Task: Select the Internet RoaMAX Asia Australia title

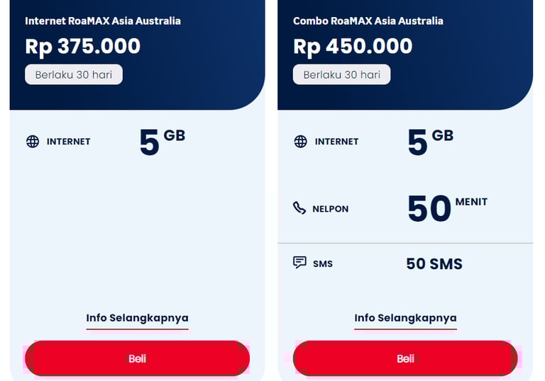Action: click(x=103, y=21)
